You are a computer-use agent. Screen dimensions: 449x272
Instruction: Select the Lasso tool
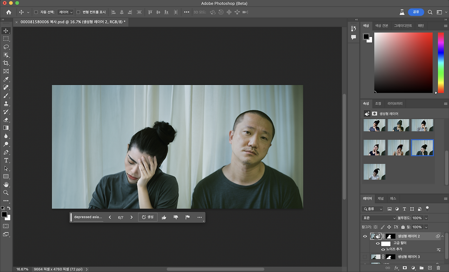click(x=6, y=47)
